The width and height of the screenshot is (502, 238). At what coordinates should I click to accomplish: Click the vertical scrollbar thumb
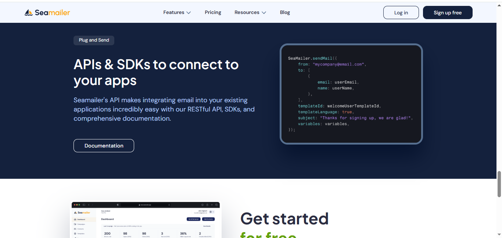coord(499,184)
